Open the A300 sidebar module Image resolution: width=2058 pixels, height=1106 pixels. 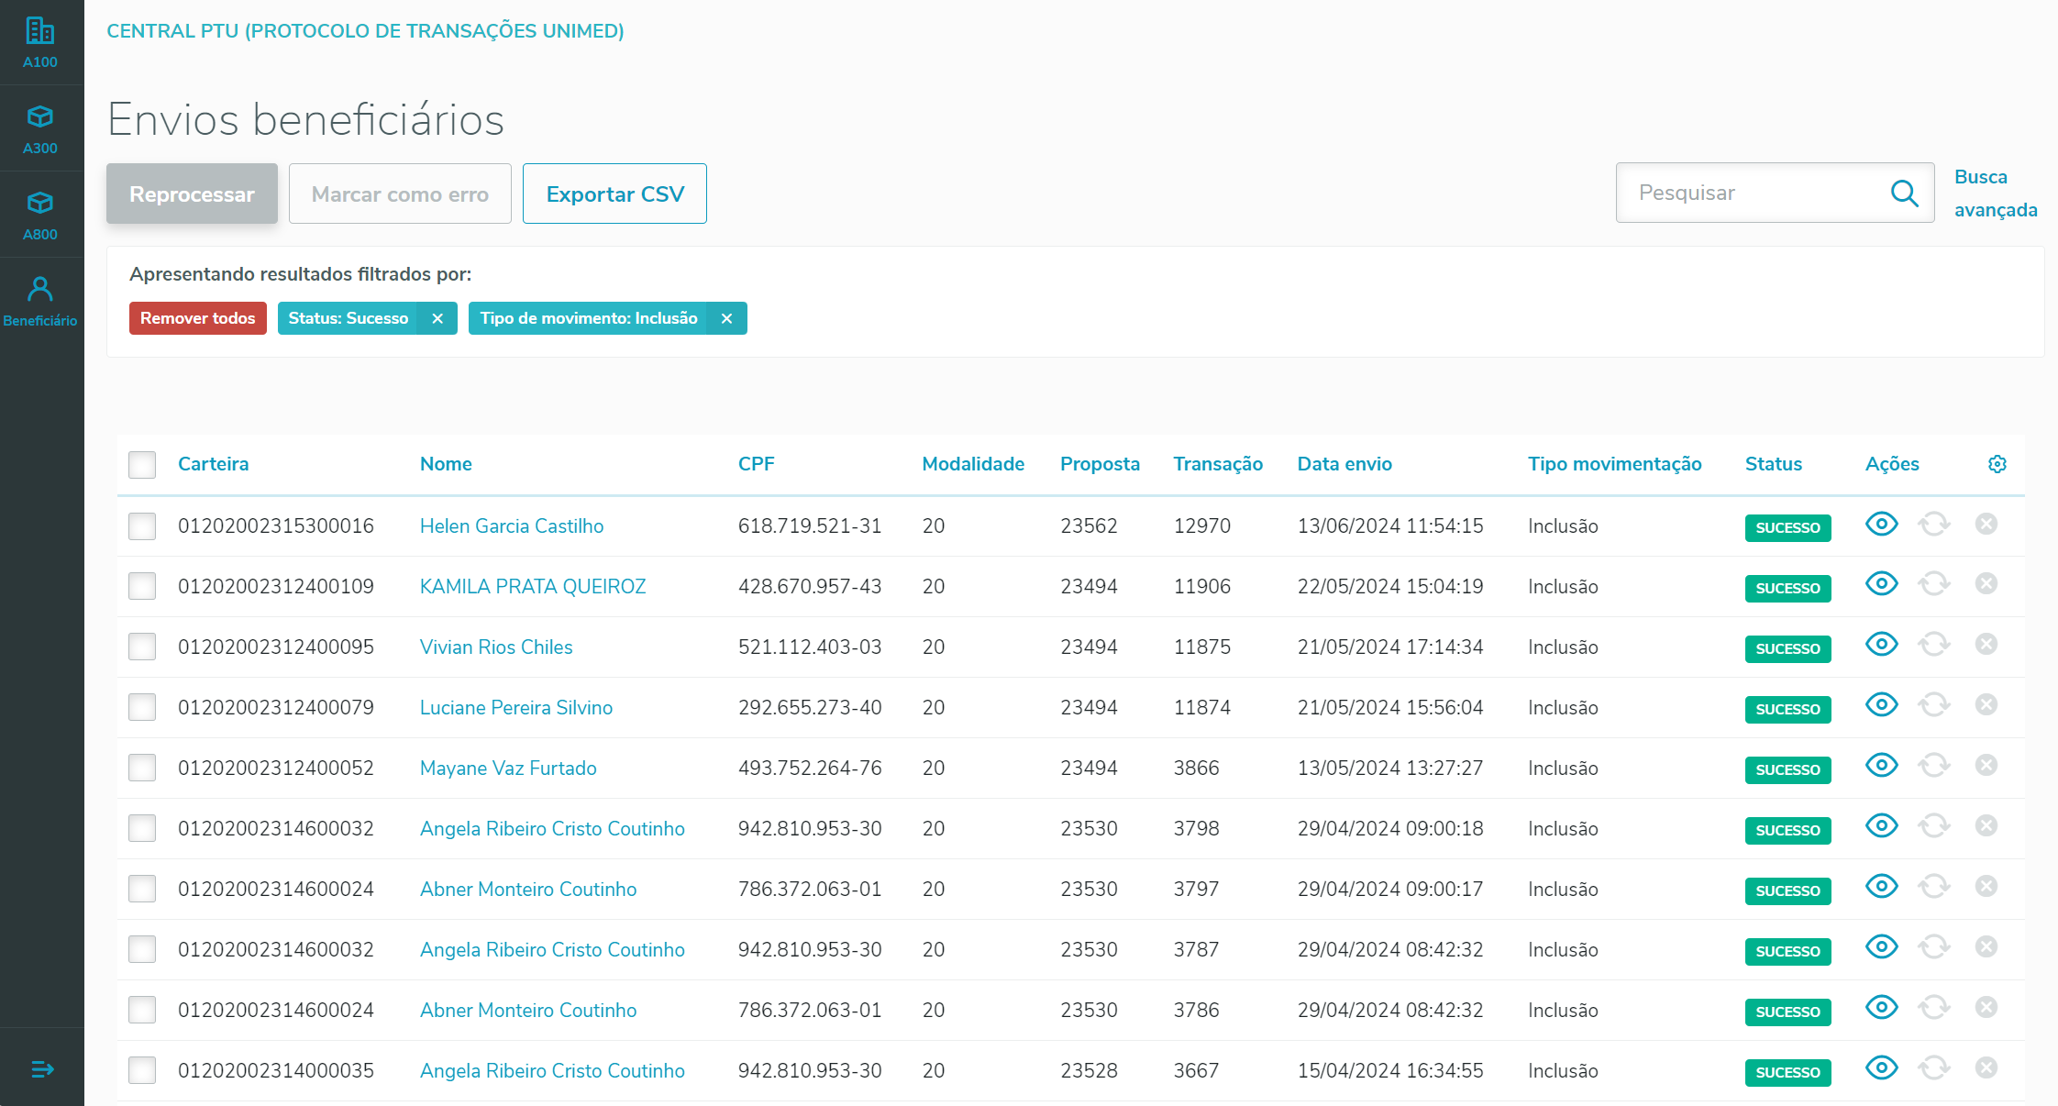(40, 128)
